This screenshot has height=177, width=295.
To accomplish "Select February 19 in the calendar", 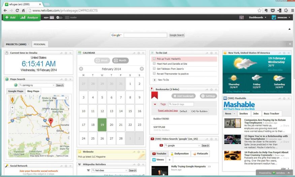I will (102, 125).
